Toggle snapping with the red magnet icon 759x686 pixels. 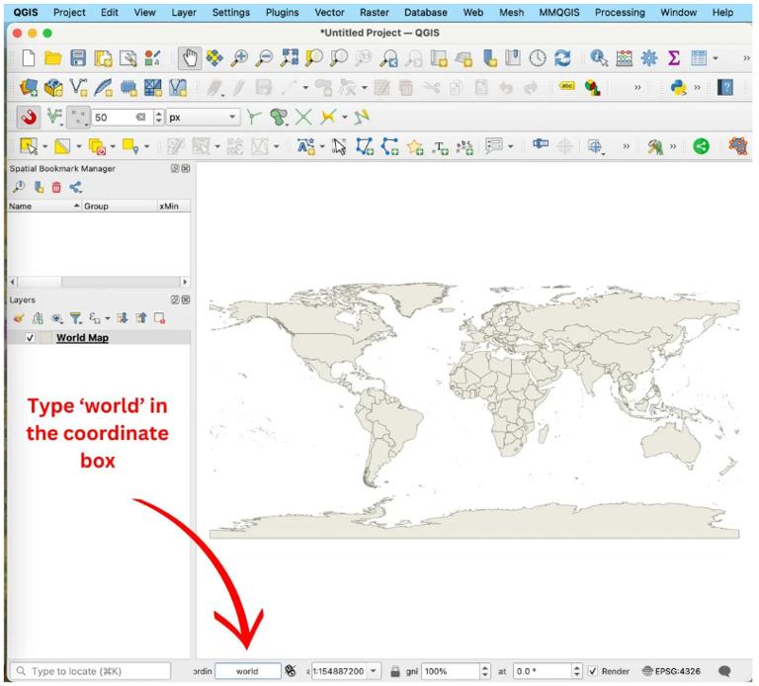pos(29,118)
